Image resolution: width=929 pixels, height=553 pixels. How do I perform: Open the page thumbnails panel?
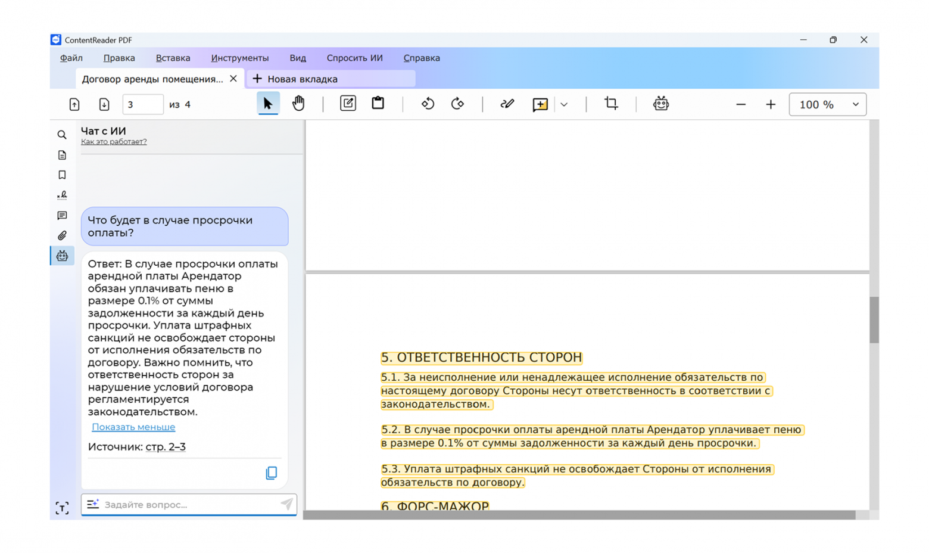coord(61,155)
